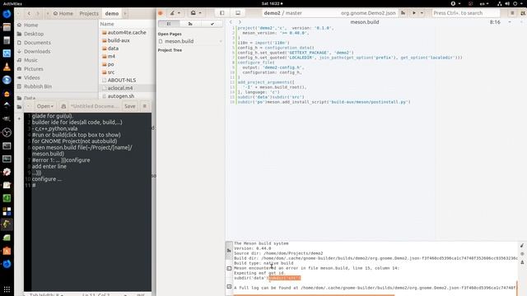Click the stop icon beside build log
527x296 pixels.
point(522,254)
